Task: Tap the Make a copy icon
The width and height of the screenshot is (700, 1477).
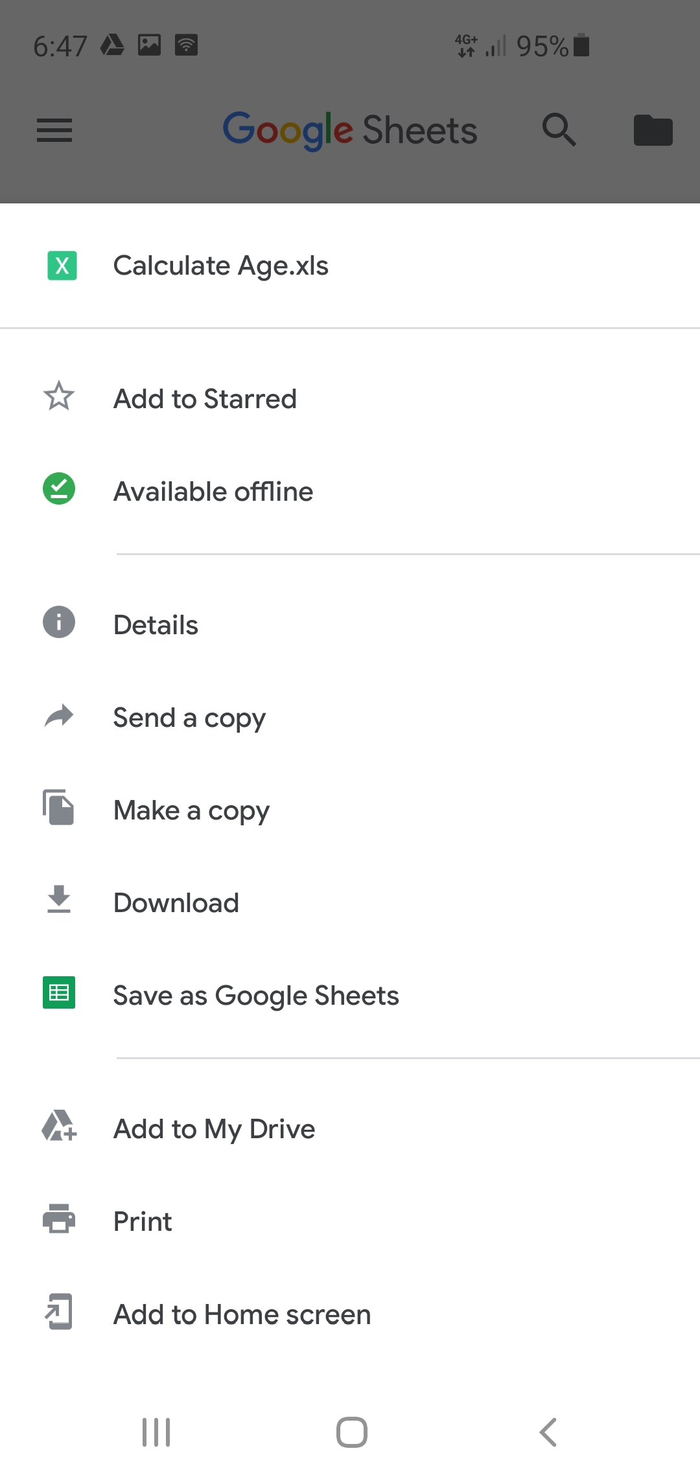Action: coord(59,807)
